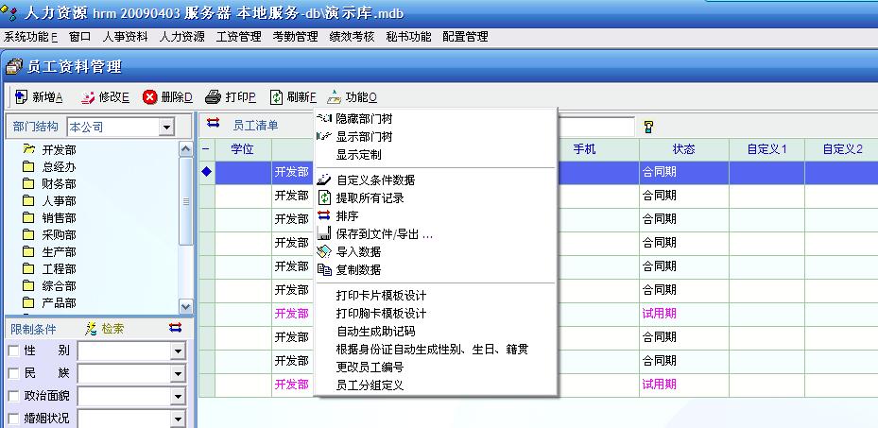
Task: Select 财务部 in the department tree
Action: pos(59,183)
